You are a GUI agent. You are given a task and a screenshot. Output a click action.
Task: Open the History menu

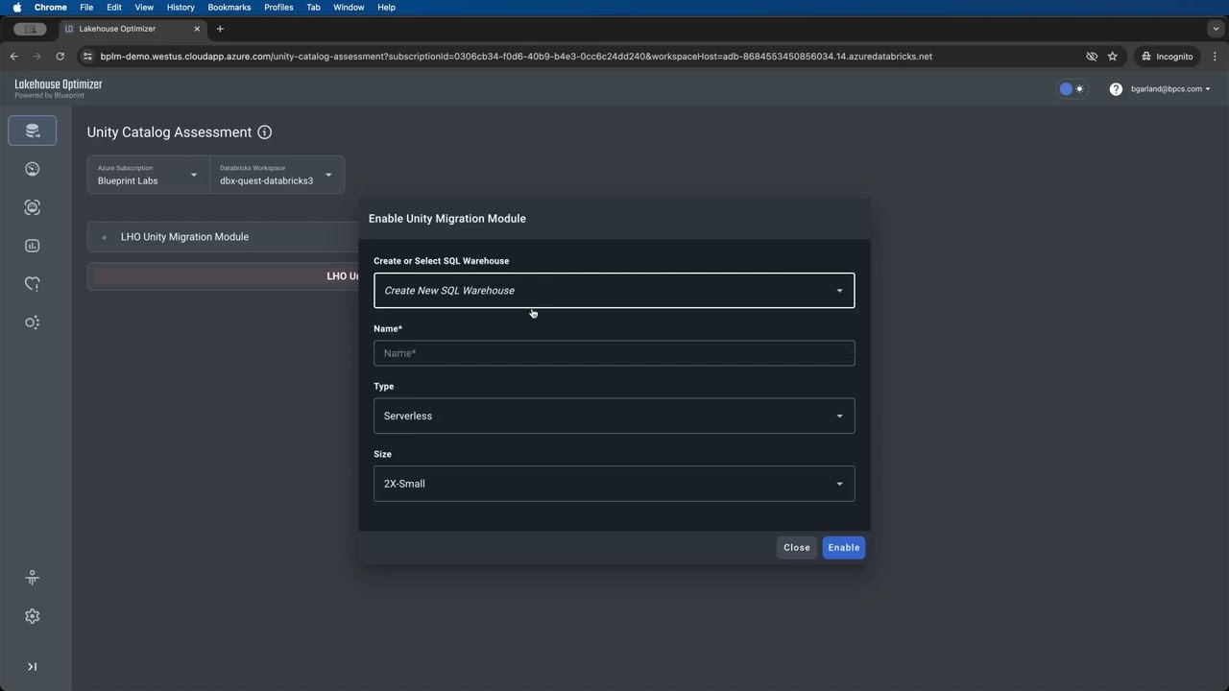[181, 8]
